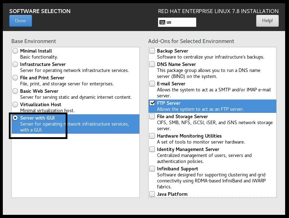Open the Help! button
The width and height of the screenshot is (289, 218).
click(x=267, y=21)
